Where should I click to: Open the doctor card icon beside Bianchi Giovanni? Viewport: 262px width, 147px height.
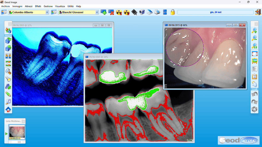(x=54, y=12)
